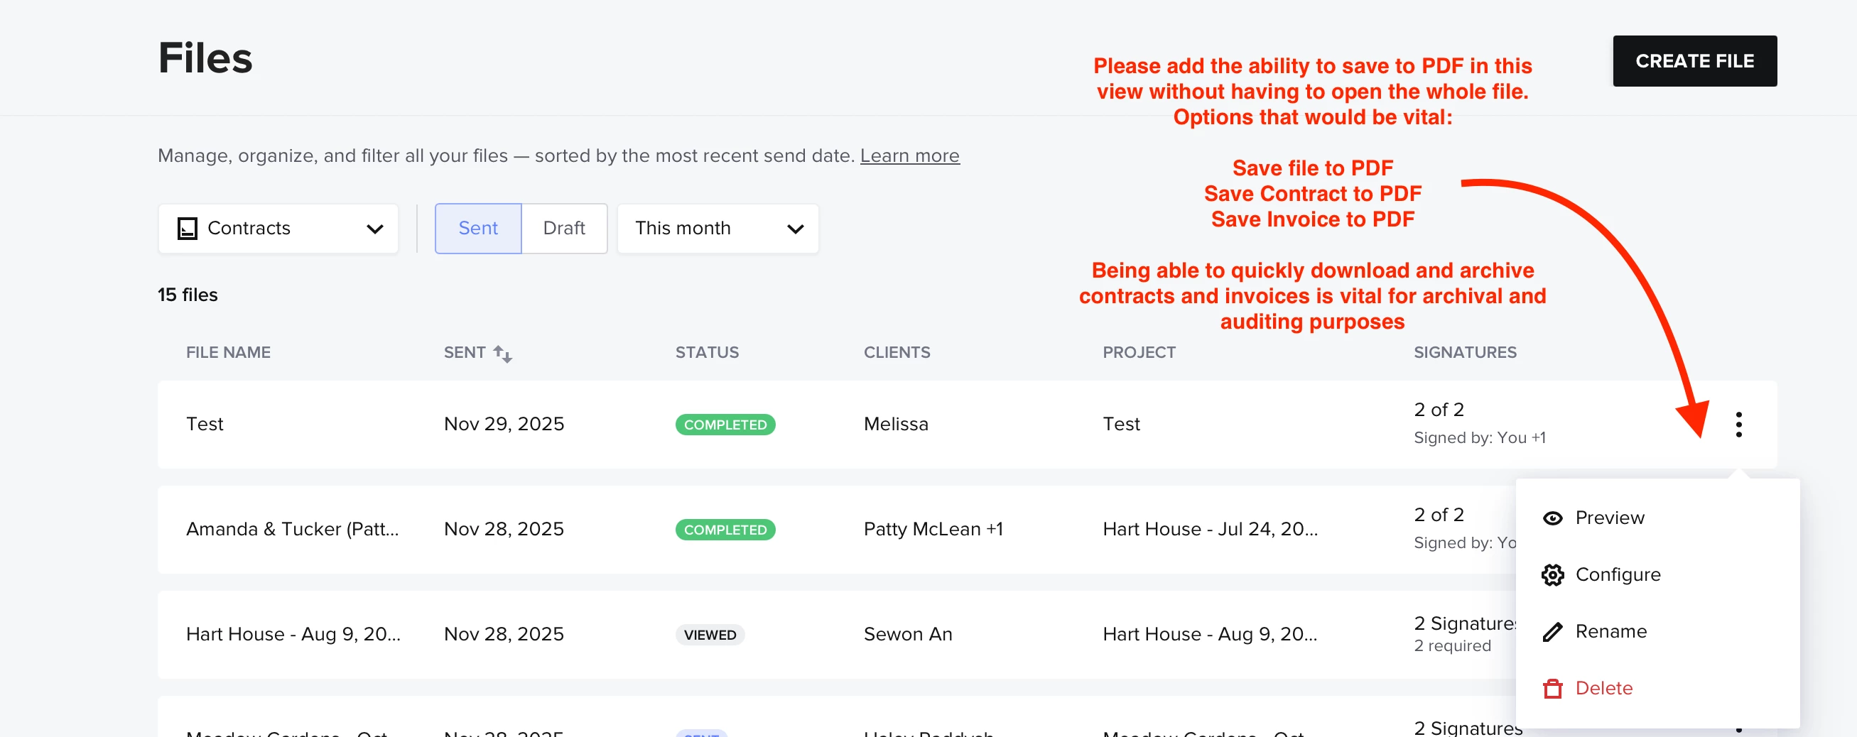Click the chevron on This month dropdown
1857x737 pixels.
[x=795, y=229]
